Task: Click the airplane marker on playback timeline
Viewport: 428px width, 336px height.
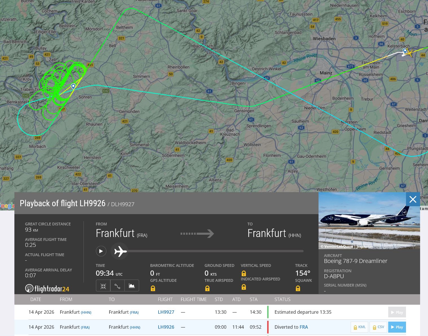Action: (x=120, y=251)
